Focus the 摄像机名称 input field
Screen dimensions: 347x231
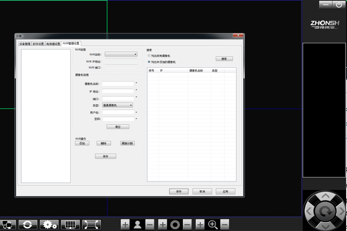coord(118,84)
